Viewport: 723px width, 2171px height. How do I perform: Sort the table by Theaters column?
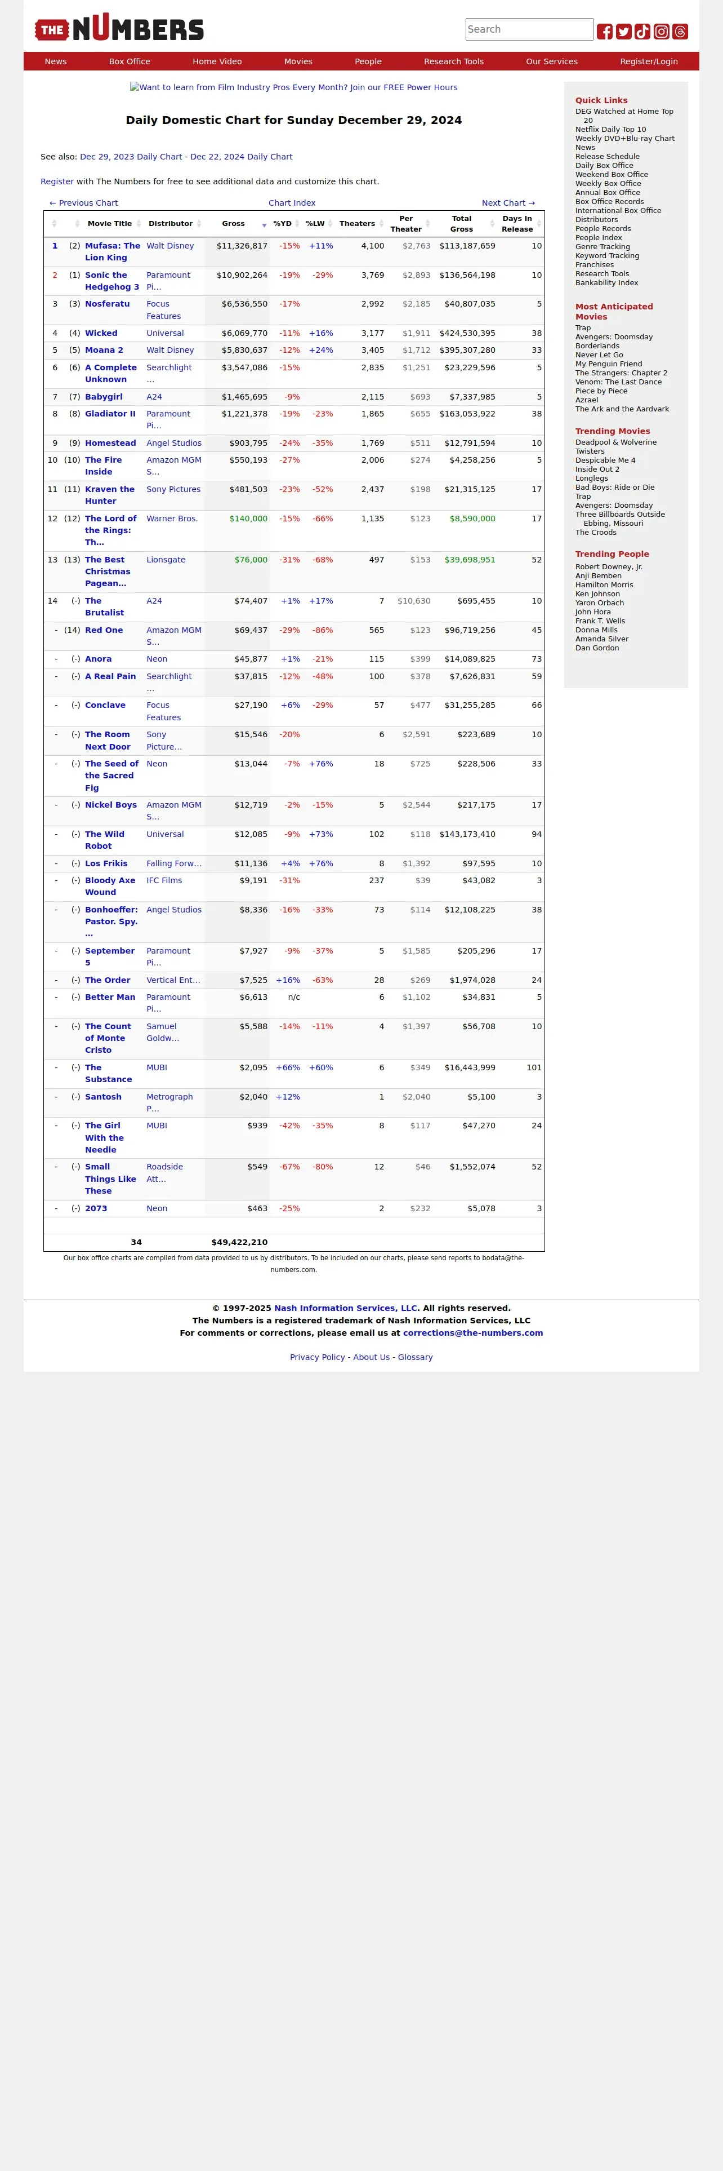(x=361, y=223)
